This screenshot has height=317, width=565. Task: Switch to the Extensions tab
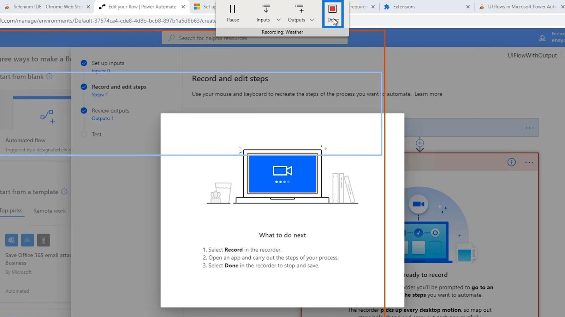(404, 7)
